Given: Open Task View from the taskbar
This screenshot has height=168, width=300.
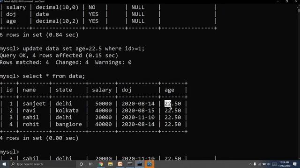Looking at the screenshot, I should (x=90, y=164).
